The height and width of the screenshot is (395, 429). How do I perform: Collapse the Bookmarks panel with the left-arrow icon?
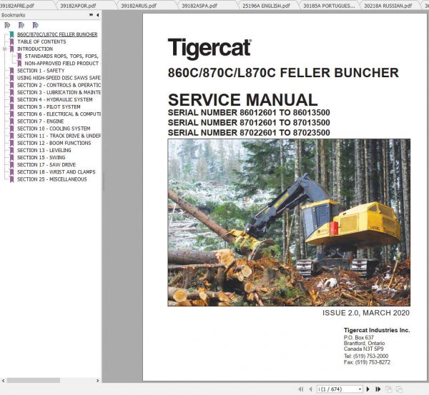coord(98,15)
